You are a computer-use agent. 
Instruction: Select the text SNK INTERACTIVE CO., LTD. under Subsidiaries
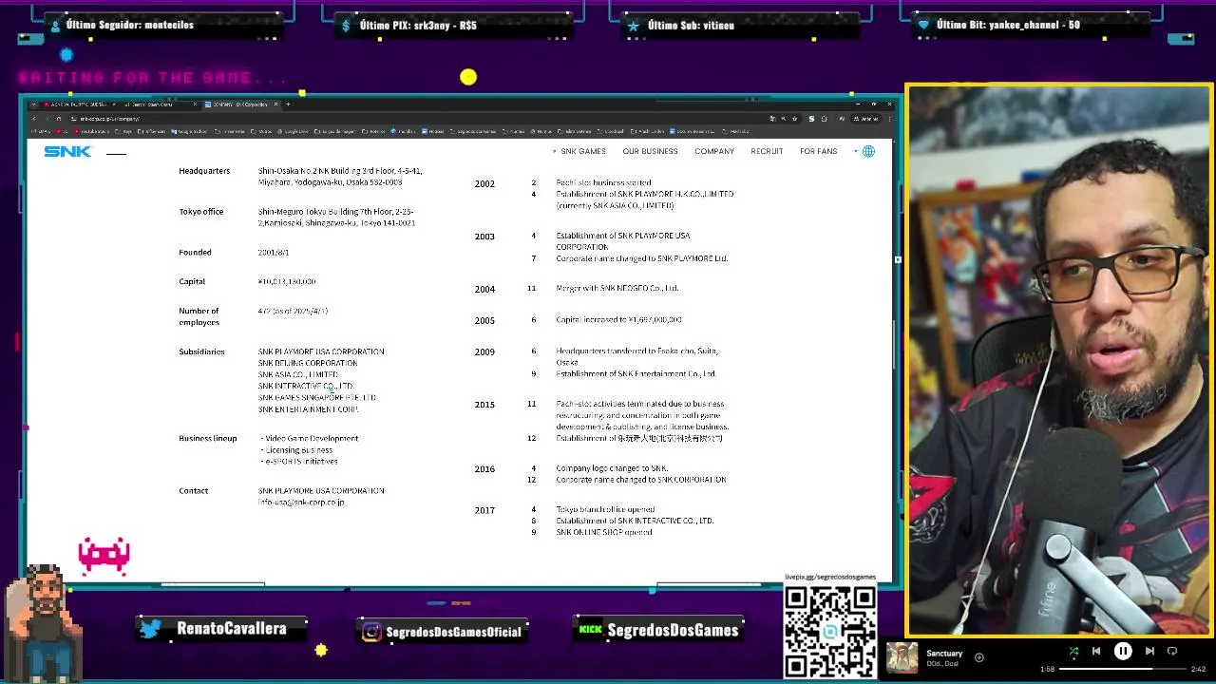pyautogui.click(x=305, y=386)
